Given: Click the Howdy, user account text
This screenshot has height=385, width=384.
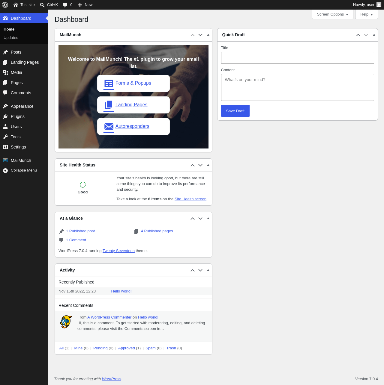Looking at the screenshot, I should pyautogui.click(x=364, y=5).
